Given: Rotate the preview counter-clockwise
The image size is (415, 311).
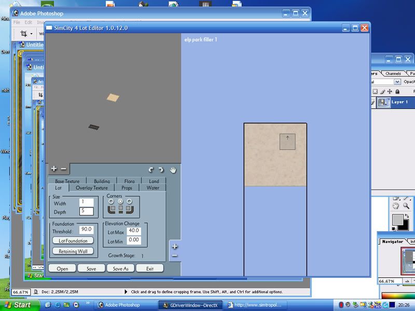Looking at the screenshot, I should coord(151,170).
